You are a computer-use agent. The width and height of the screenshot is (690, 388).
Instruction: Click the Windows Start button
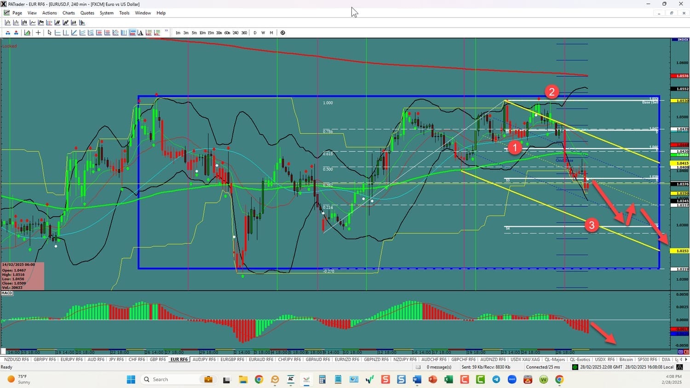tap(131, 379)
